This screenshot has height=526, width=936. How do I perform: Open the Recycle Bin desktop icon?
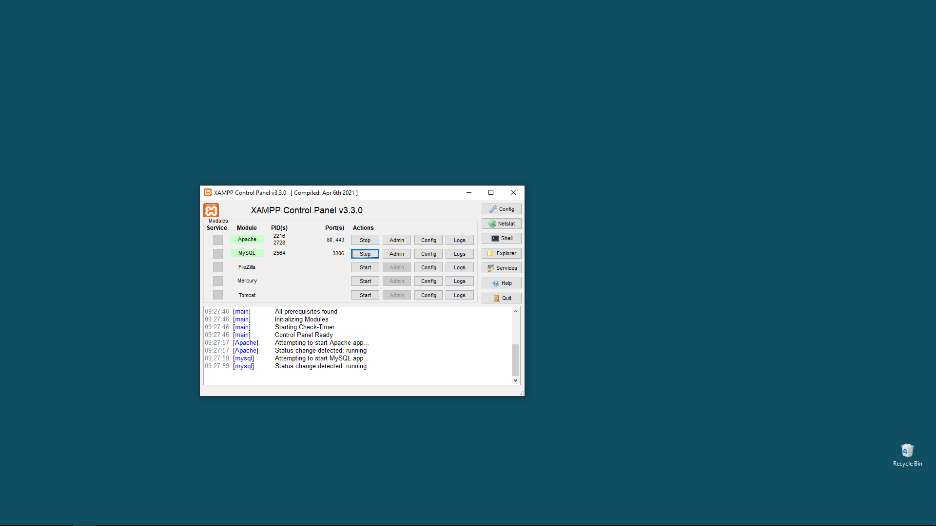tap(907, 455)
